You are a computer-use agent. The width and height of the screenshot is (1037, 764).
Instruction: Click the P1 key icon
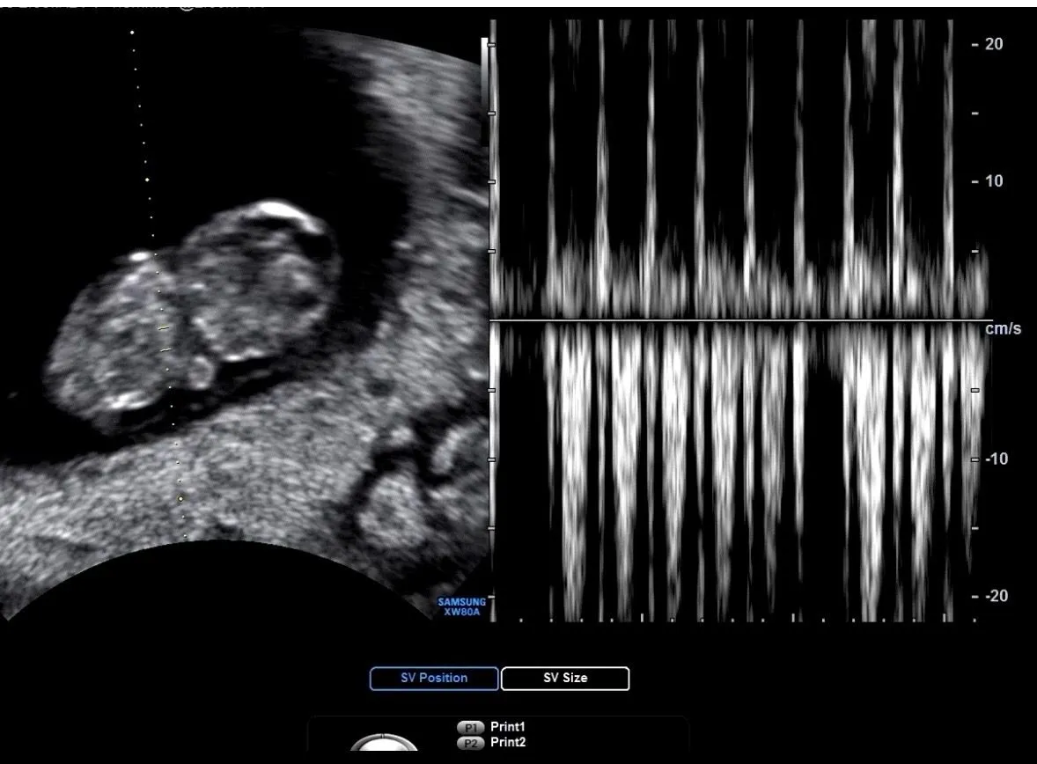click(470, 727)
